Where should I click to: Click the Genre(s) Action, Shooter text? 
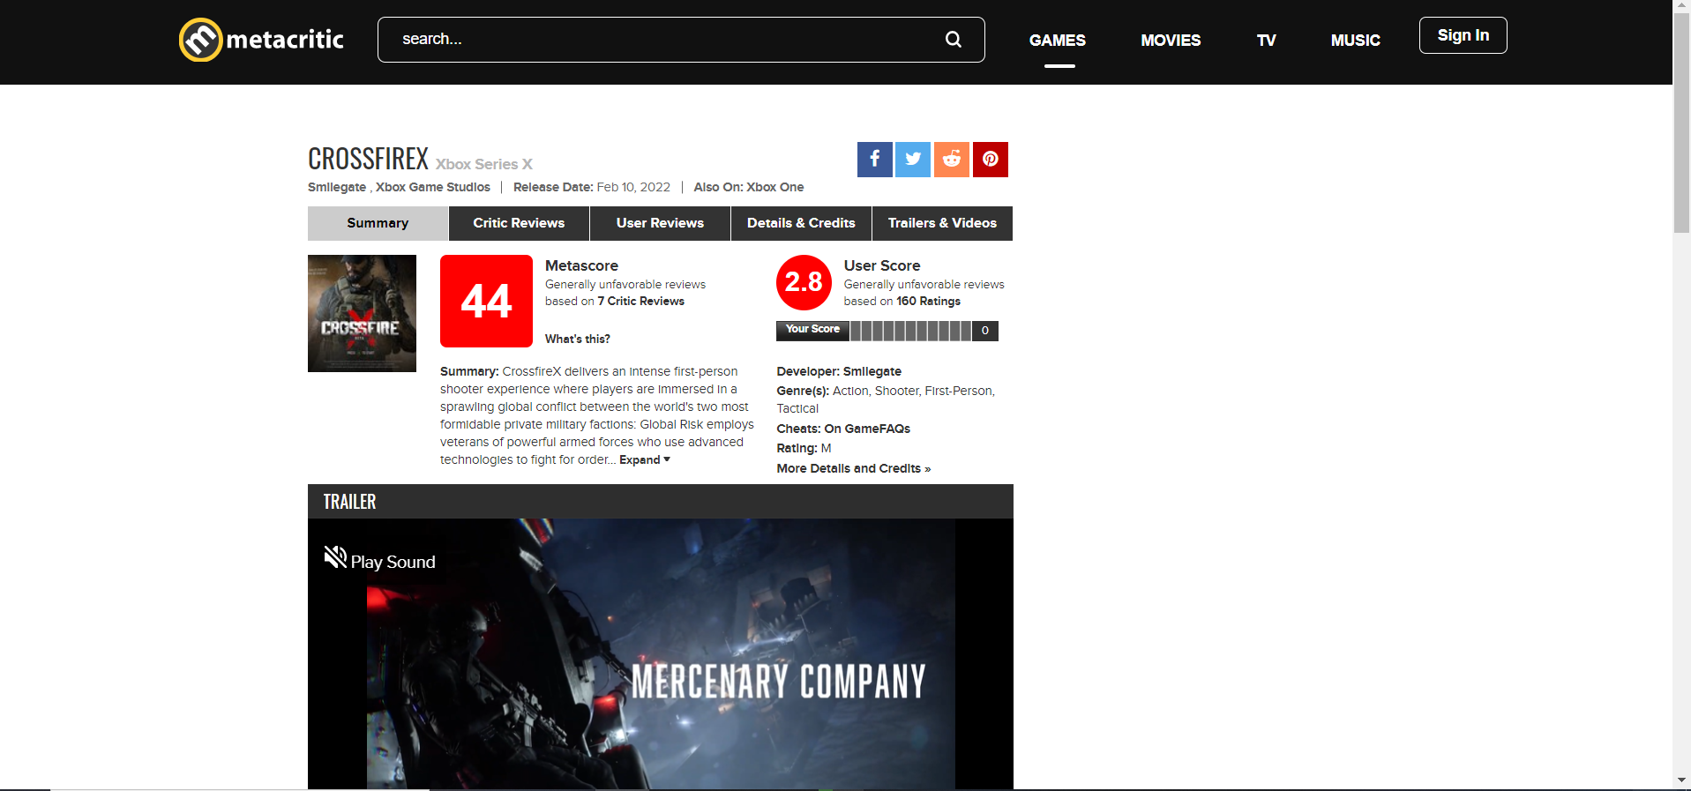pos(886,399)
